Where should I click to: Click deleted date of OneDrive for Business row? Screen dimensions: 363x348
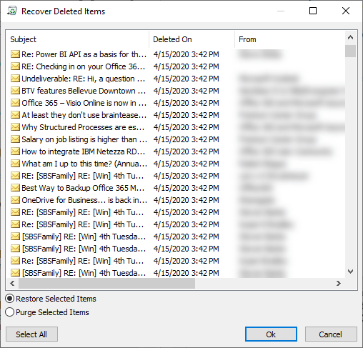(187, 200)
